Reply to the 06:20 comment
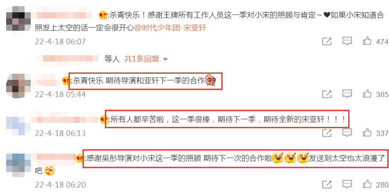 coord(347,184)
